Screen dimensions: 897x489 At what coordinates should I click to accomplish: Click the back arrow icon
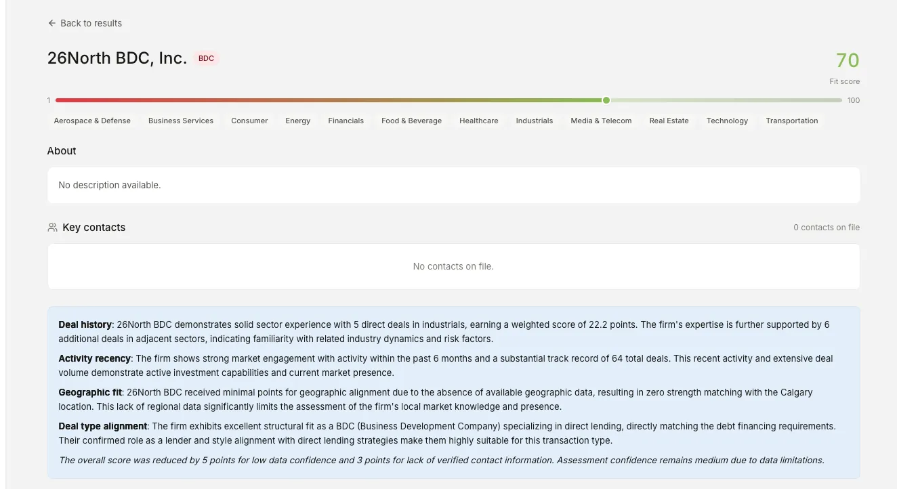pos(51,22)
